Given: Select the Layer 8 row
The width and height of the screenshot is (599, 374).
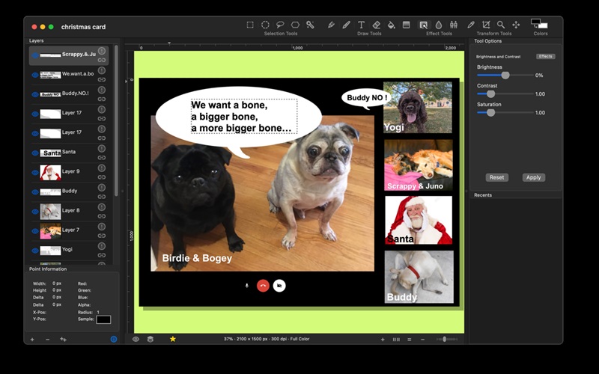Looking at the screenshot, I should pyautogui.click(x=69, y=212).
